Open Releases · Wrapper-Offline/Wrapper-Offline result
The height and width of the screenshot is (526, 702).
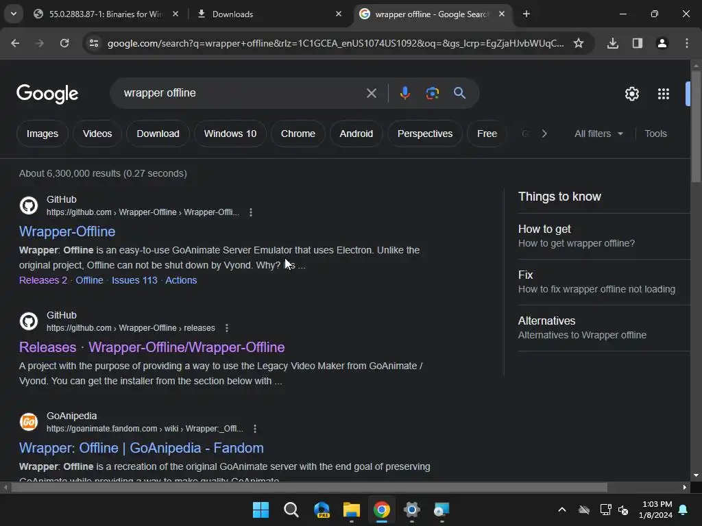pyautogui.click(x=152, y=347)
